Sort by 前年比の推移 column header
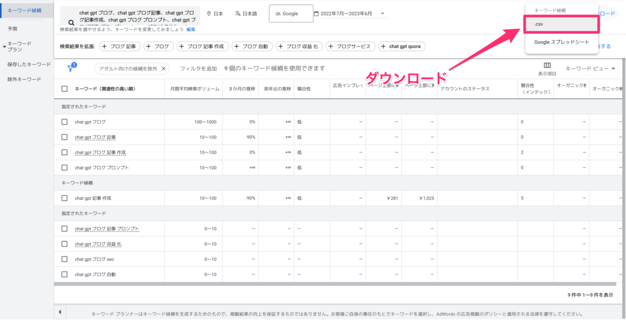The width and height of the screenshot is (626, 327). point(277,89)
